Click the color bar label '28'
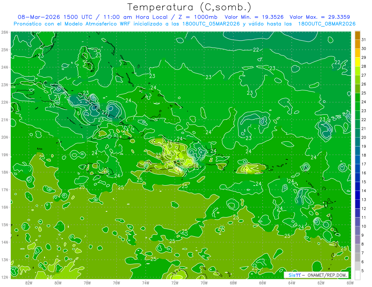The width and height of the screenshot is (372, 287). (364, 66)
